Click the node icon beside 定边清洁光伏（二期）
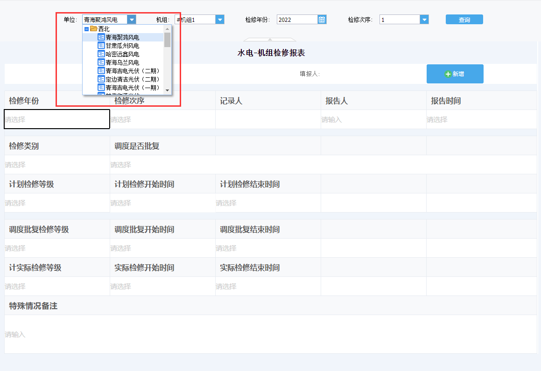This screenshot has height=371, width=541. (x=101, y=79)
